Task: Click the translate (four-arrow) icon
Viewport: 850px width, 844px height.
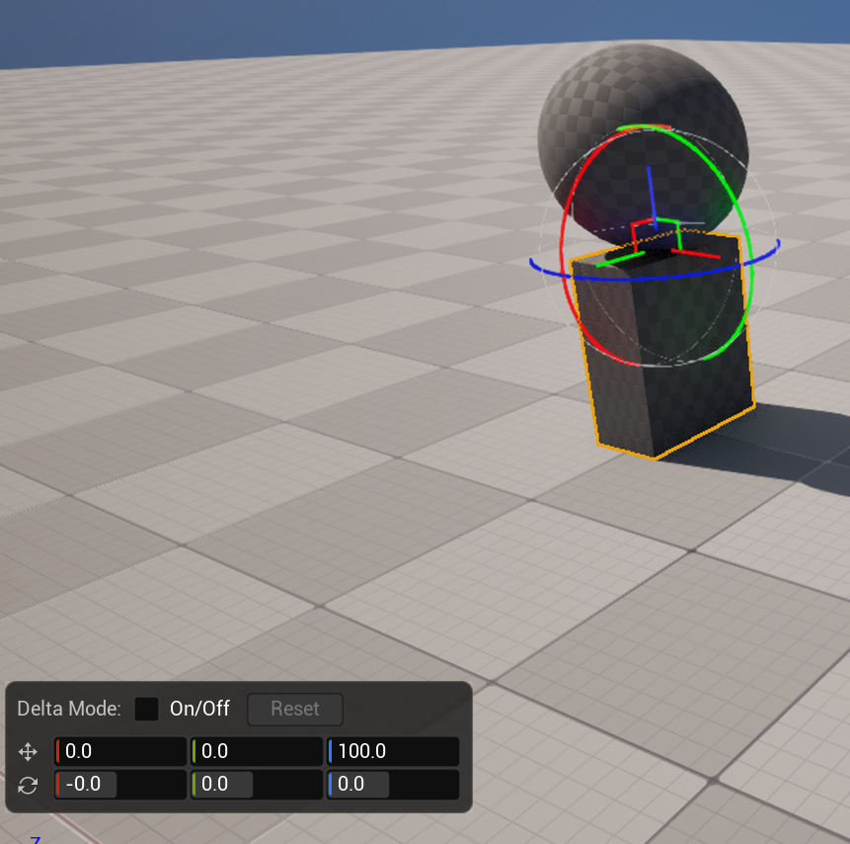Action: [x=28, y=751]
